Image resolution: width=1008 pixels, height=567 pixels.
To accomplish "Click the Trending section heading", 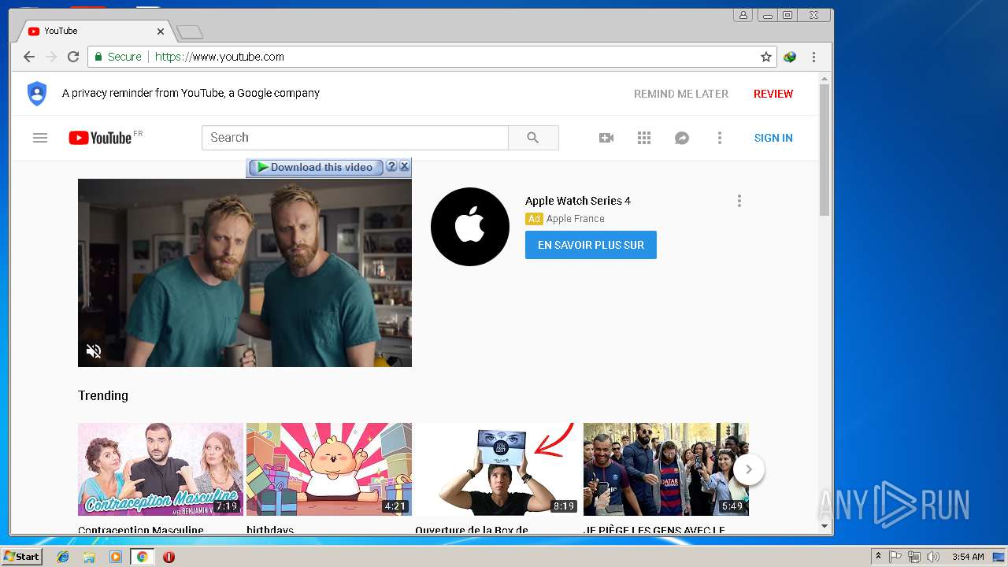I will pos(103,395).
